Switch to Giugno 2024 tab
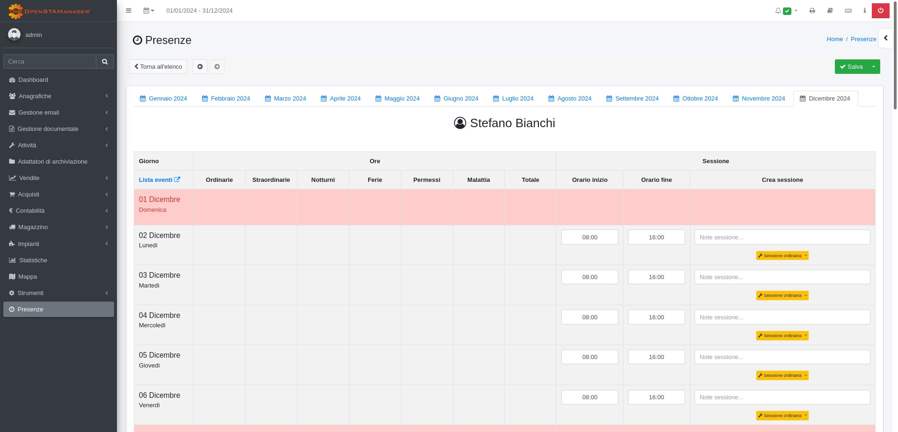The image size is (898, 432). click(456, 98)
